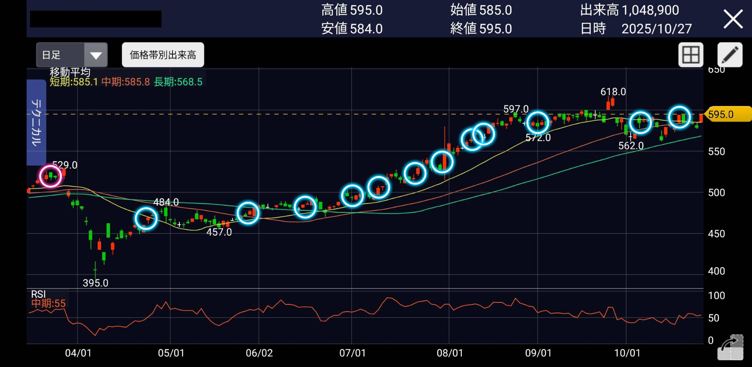Tap the RSI indicator label

(x=38, y=294)
